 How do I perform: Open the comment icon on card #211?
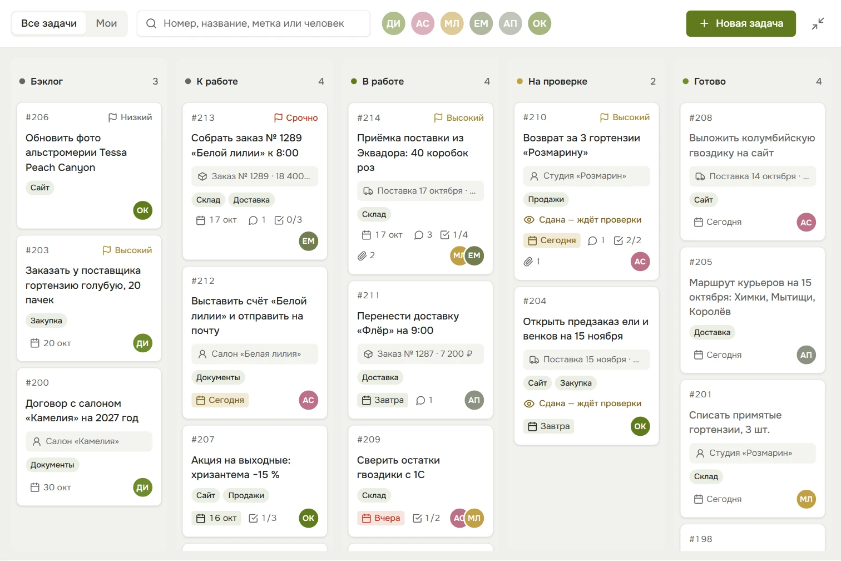click(x=420, y=400)
